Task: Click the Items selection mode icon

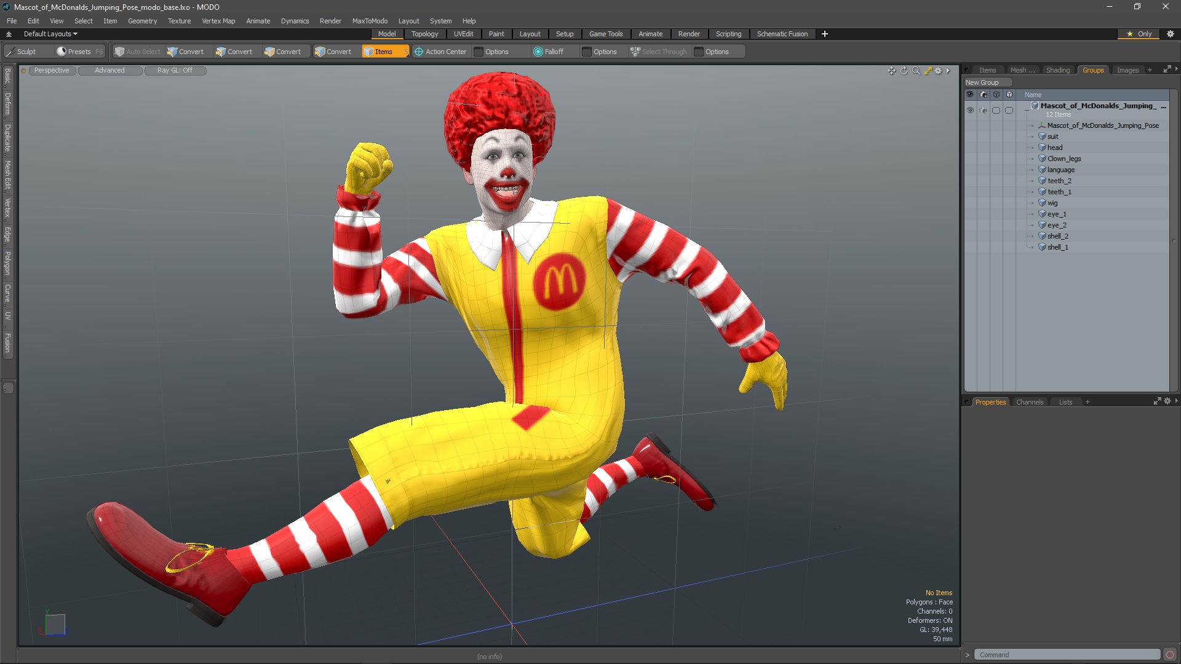Action: coord(368,52)
